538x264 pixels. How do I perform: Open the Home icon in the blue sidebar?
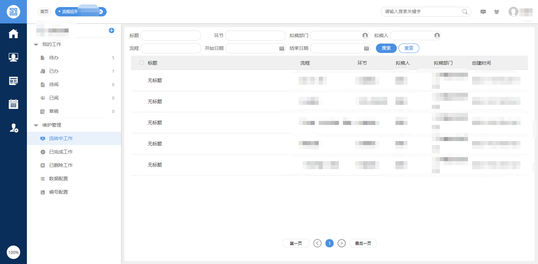(x=13, y=34)
